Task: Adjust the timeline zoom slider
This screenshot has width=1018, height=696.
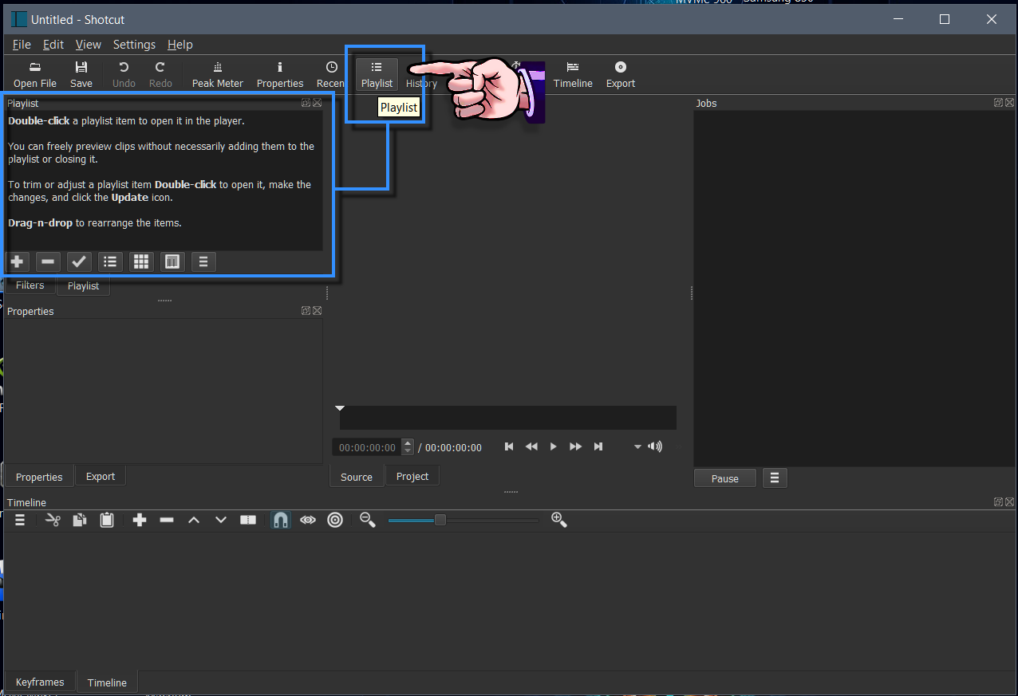Action: click(x=464, y=520)
